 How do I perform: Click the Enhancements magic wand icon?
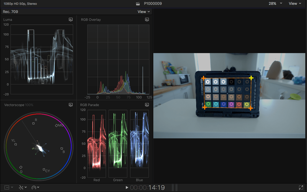(x=21, y=187)
